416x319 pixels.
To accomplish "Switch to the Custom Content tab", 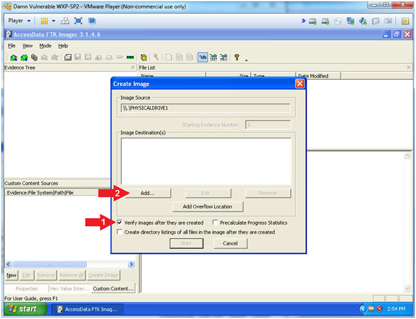I will click(113, 288).
